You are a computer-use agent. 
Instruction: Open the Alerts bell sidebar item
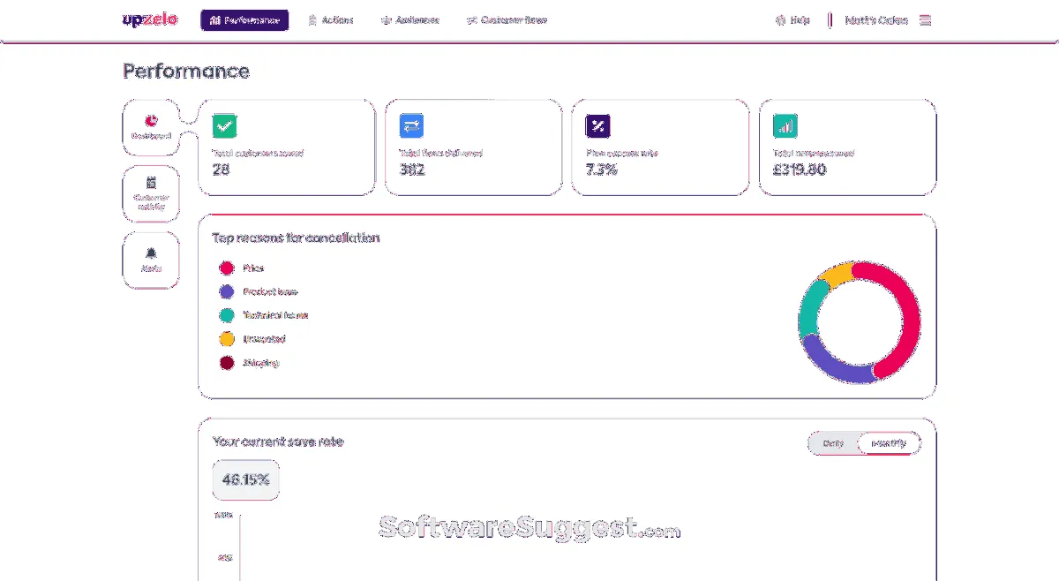click(x=151, y=260)
